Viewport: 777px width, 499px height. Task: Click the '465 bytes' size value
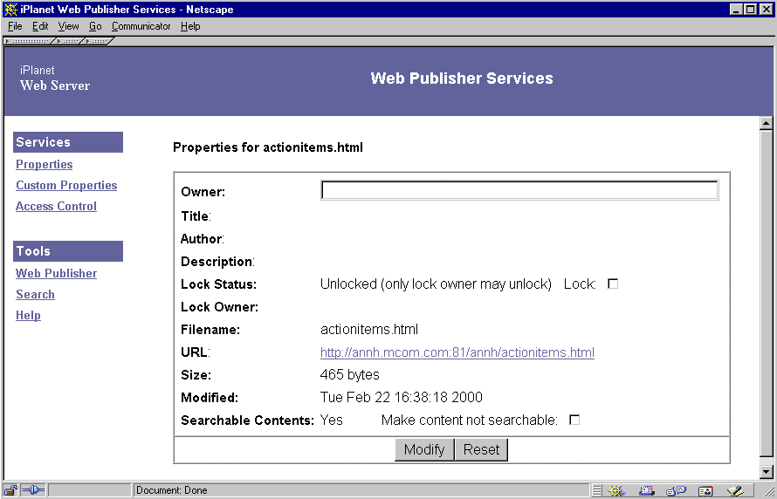[x=350, y=375]
